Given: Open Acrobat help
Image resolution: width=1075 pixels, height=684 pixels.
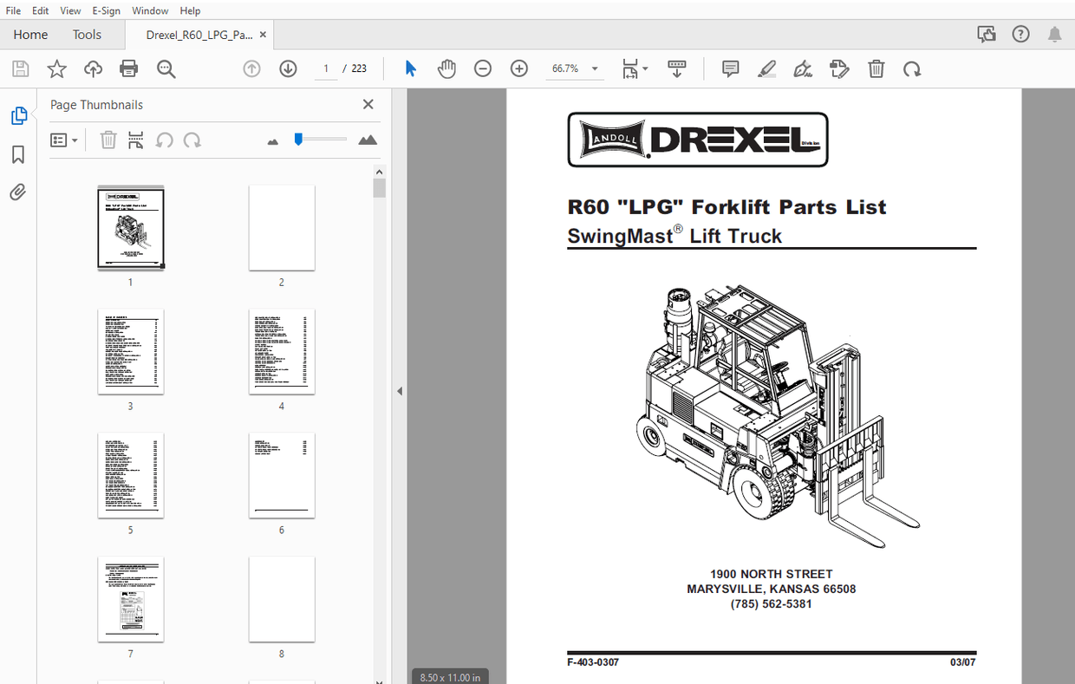Looking at the screenshot, I should (x=1020, y=34).
